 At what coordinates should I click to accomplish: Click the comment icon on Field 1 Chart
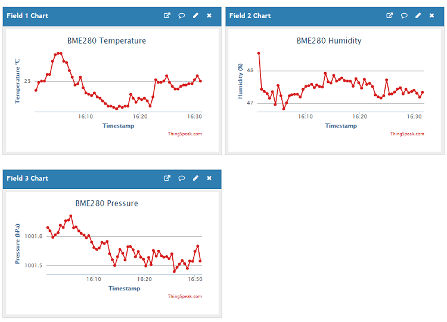point(181,16)
